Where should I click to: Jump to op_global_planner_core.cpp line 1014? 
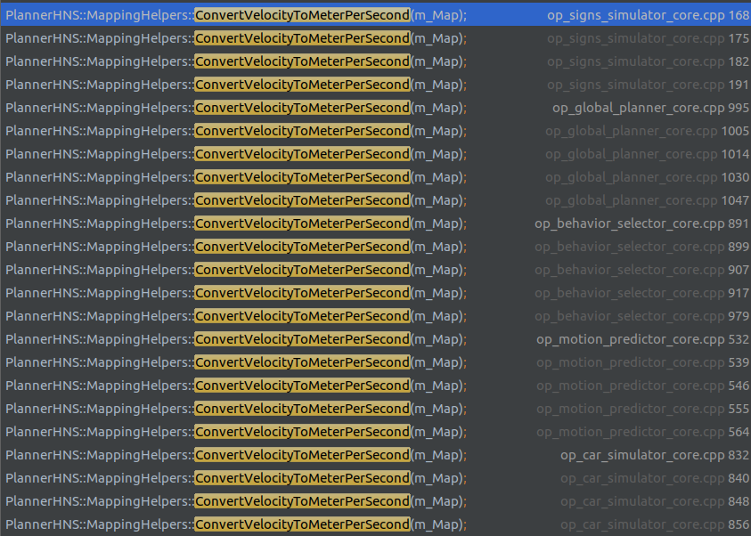(x=356, y=153)
